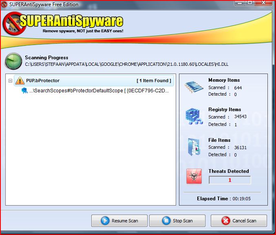Click the warning triangle icon beside PUP.bProtector
Image resolution: width=276 pixels, height=235 pixels.
[20, 81]
